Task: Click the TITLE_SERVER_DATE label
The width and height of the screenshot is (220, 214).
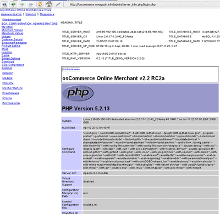Action: [76, 41]
